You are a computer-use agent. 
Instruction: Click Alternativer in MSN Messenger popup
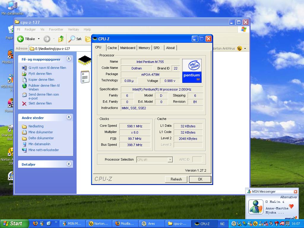tap(289, 197)
